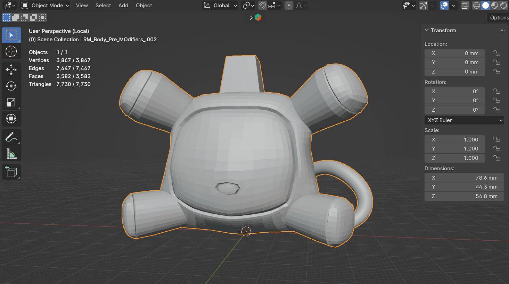Click the colorful add-on cube icon
This screenshot has height=284, width=509.
[x=258, y=17]
